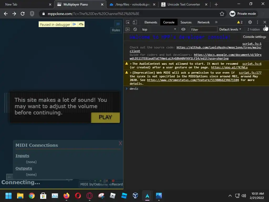The image size is (269, 202).
Task: Switch to the /tmp/files volvobob tab
Action: point(132,4)
